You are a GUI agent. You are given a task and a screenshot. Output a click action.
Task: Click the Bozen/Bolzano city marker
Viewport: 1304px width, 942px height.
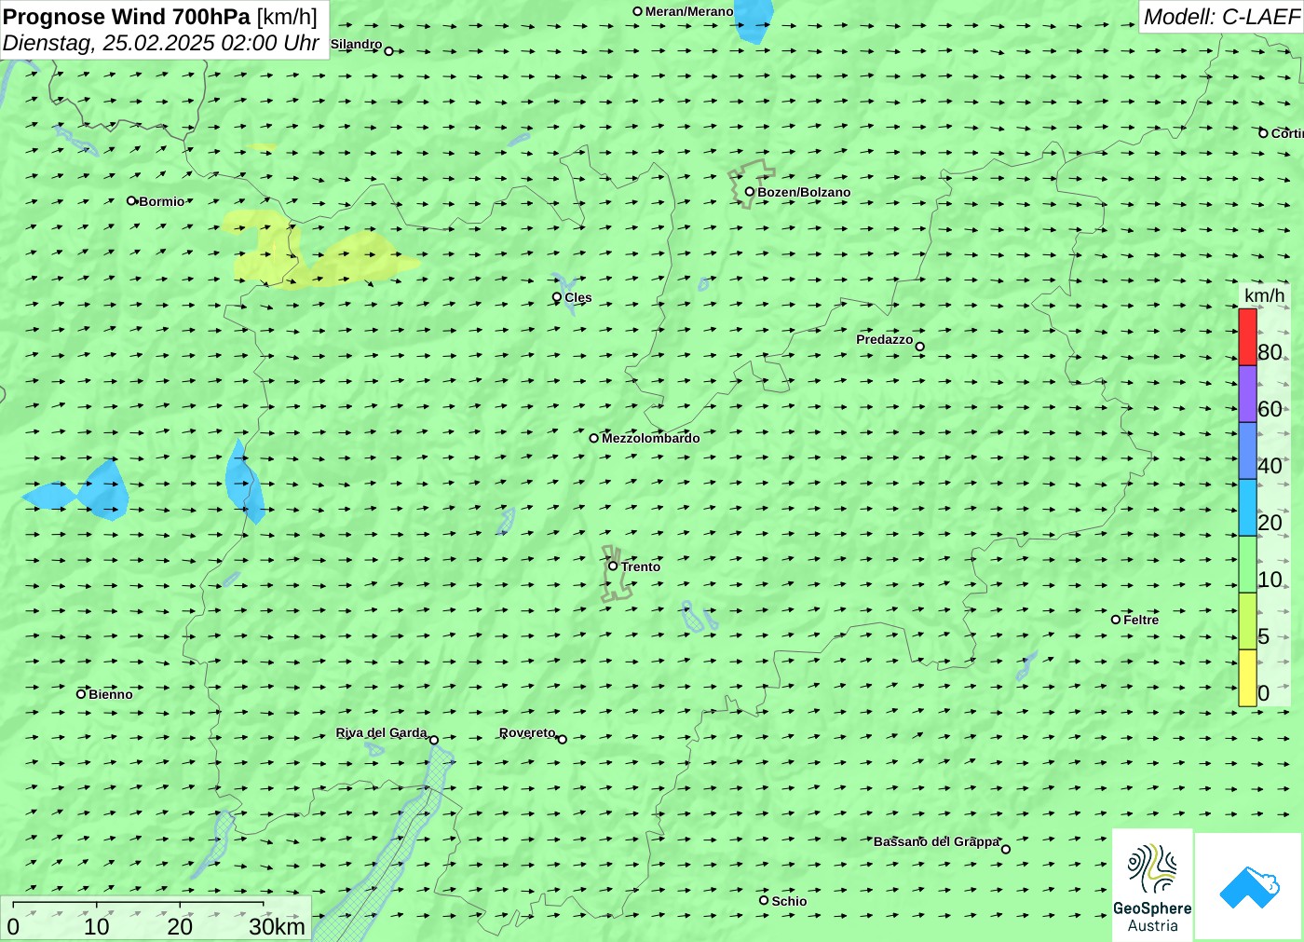750,192
